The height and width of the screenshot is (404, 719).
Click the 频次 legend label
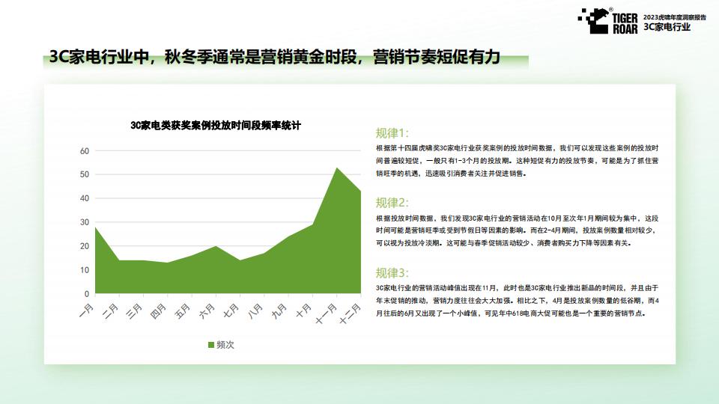[225, 345]
